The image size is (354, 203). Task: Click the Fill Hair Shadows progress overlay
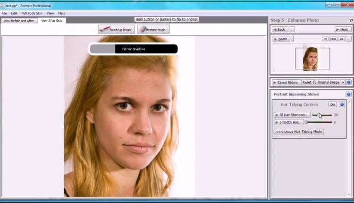click(x=134, y=49)
